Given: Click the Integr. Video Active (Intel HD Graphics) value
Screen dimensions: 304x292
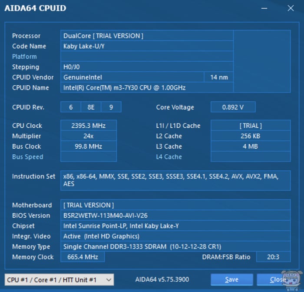Looking at the screenshot, I should click(x=175, y=236).
